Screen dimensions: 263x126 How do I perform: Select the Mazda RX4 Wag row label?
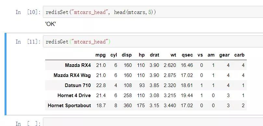[72, 75]
